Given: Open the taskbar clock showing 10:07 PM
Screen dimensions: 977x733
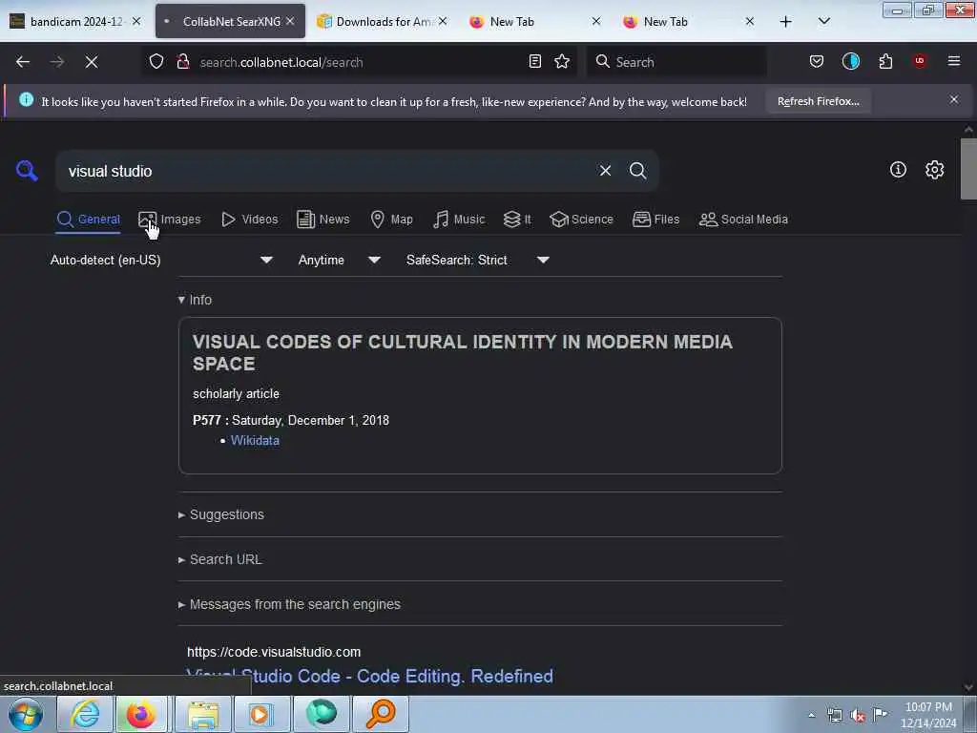Looking at the screenshot, I should point(927,715).
